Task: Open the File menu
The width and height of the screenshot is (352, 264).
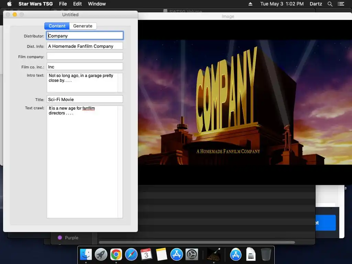Action: [63, 4]
